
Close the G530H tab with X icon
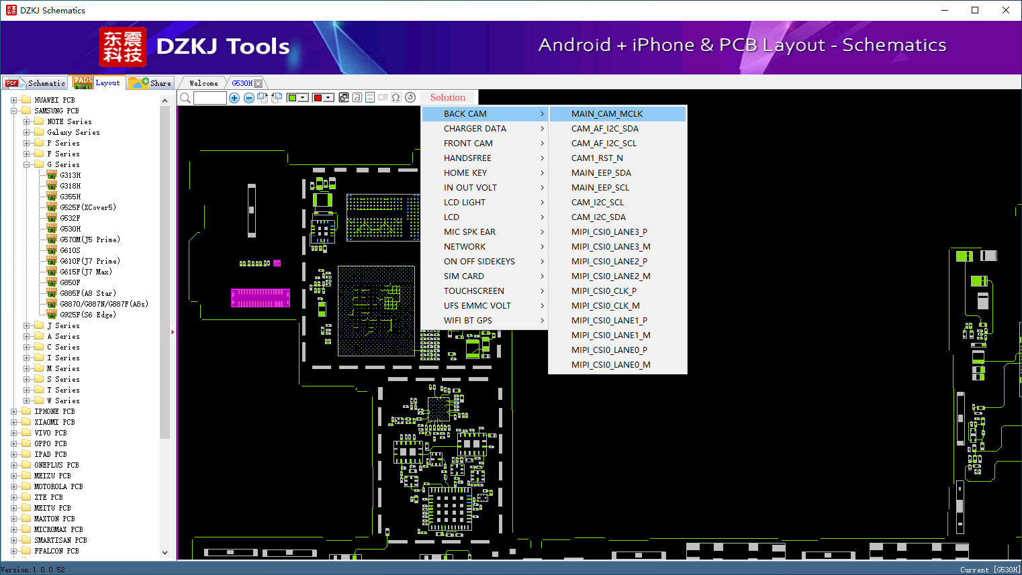click(258, 83)
